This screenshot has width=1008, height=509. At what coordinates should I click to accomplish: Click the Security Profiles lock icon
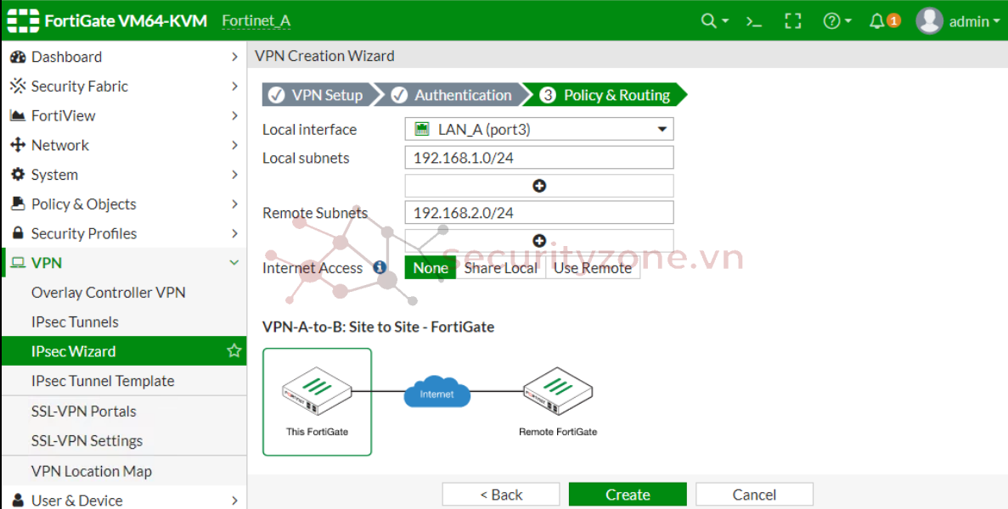pyautogui.click(x=18, y=233)
